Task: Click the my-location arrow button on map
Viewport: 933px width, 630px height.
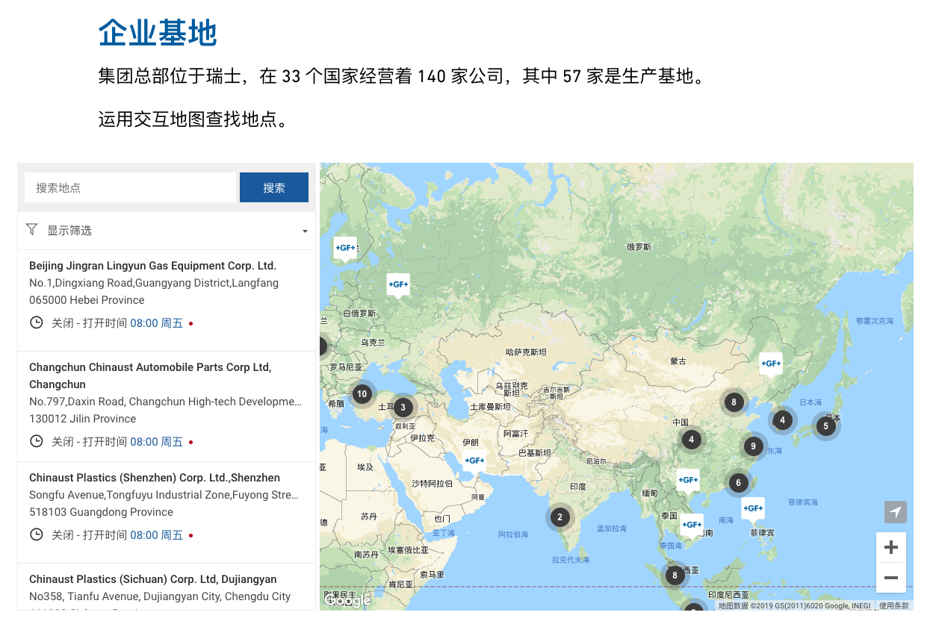Action: tap(895, 512)
